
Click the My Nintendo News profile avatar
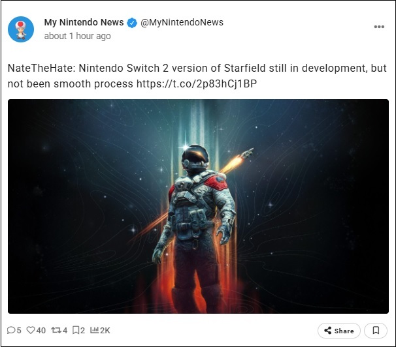coord(21,29)
